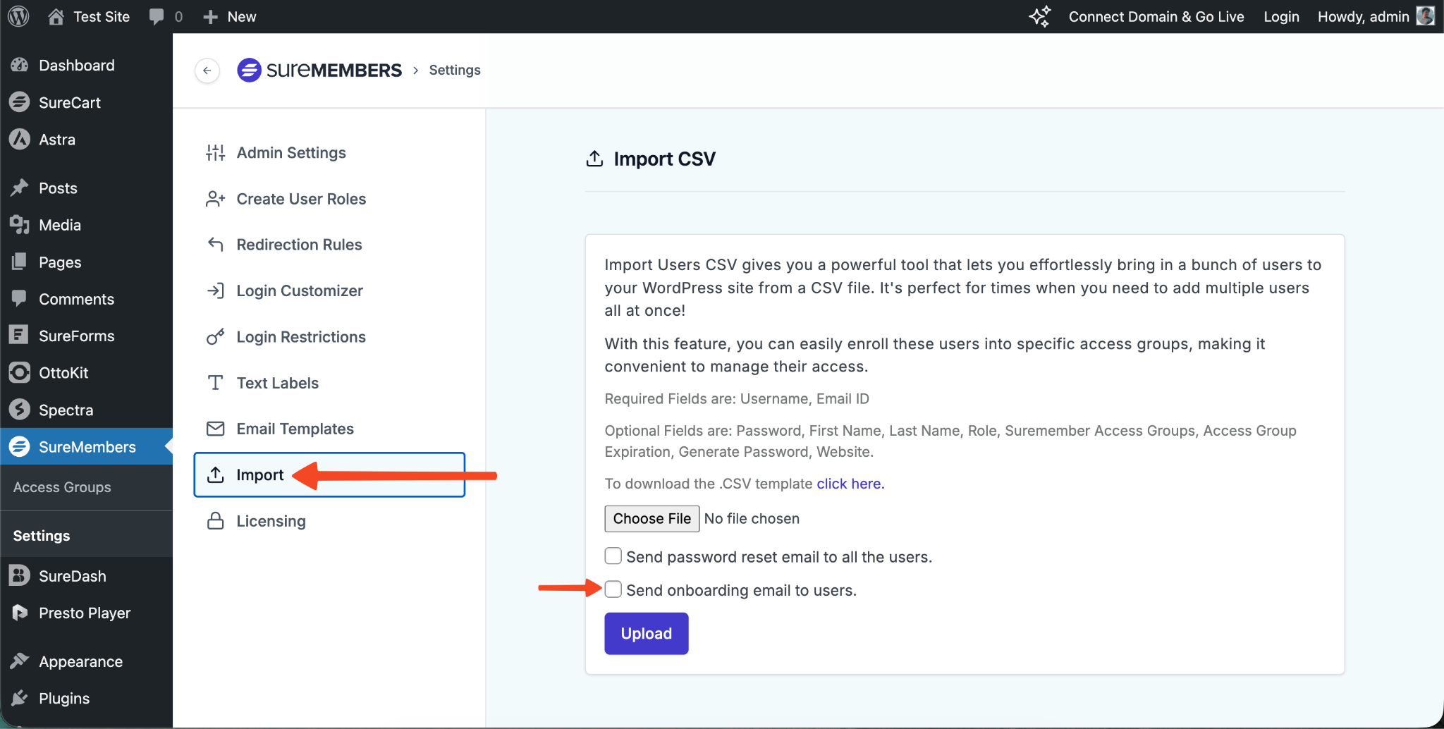Open the Email Templates settings tab
This screenshot has width=1444, height=729.
pos(295,429)
